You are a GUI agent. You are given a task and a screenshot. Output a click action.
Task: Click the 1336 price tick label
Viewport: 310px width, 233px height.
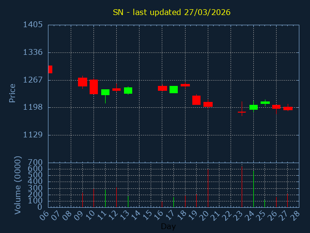[33, 52]
